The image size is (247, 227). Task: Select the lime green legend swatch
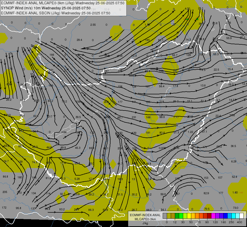(185, 216)
